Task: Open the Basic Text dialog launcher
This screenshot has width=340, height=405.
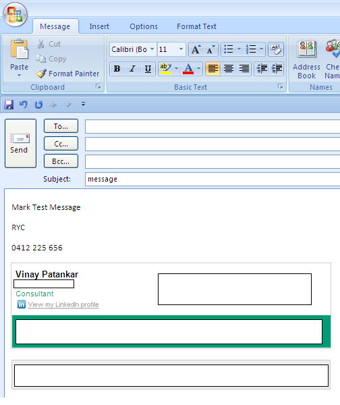Action: pos(281,86)
